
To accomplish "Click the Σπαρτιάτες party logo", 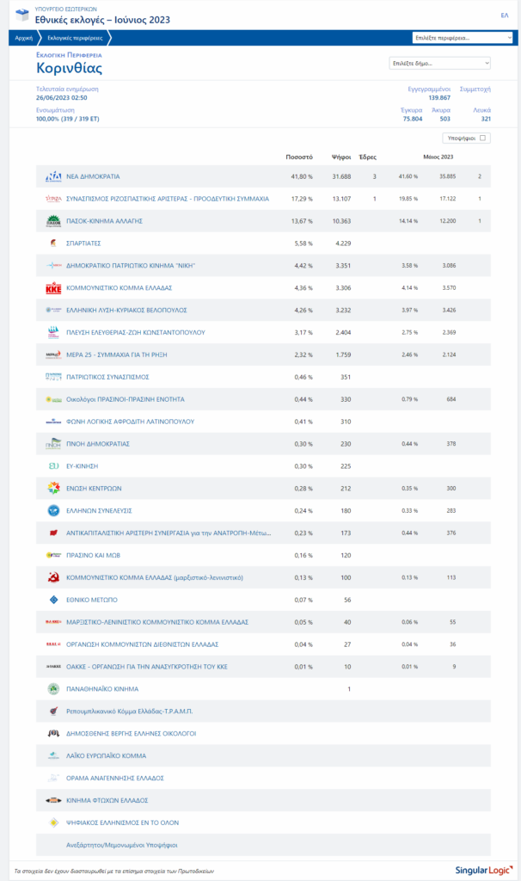I will [x=53, y=243].
